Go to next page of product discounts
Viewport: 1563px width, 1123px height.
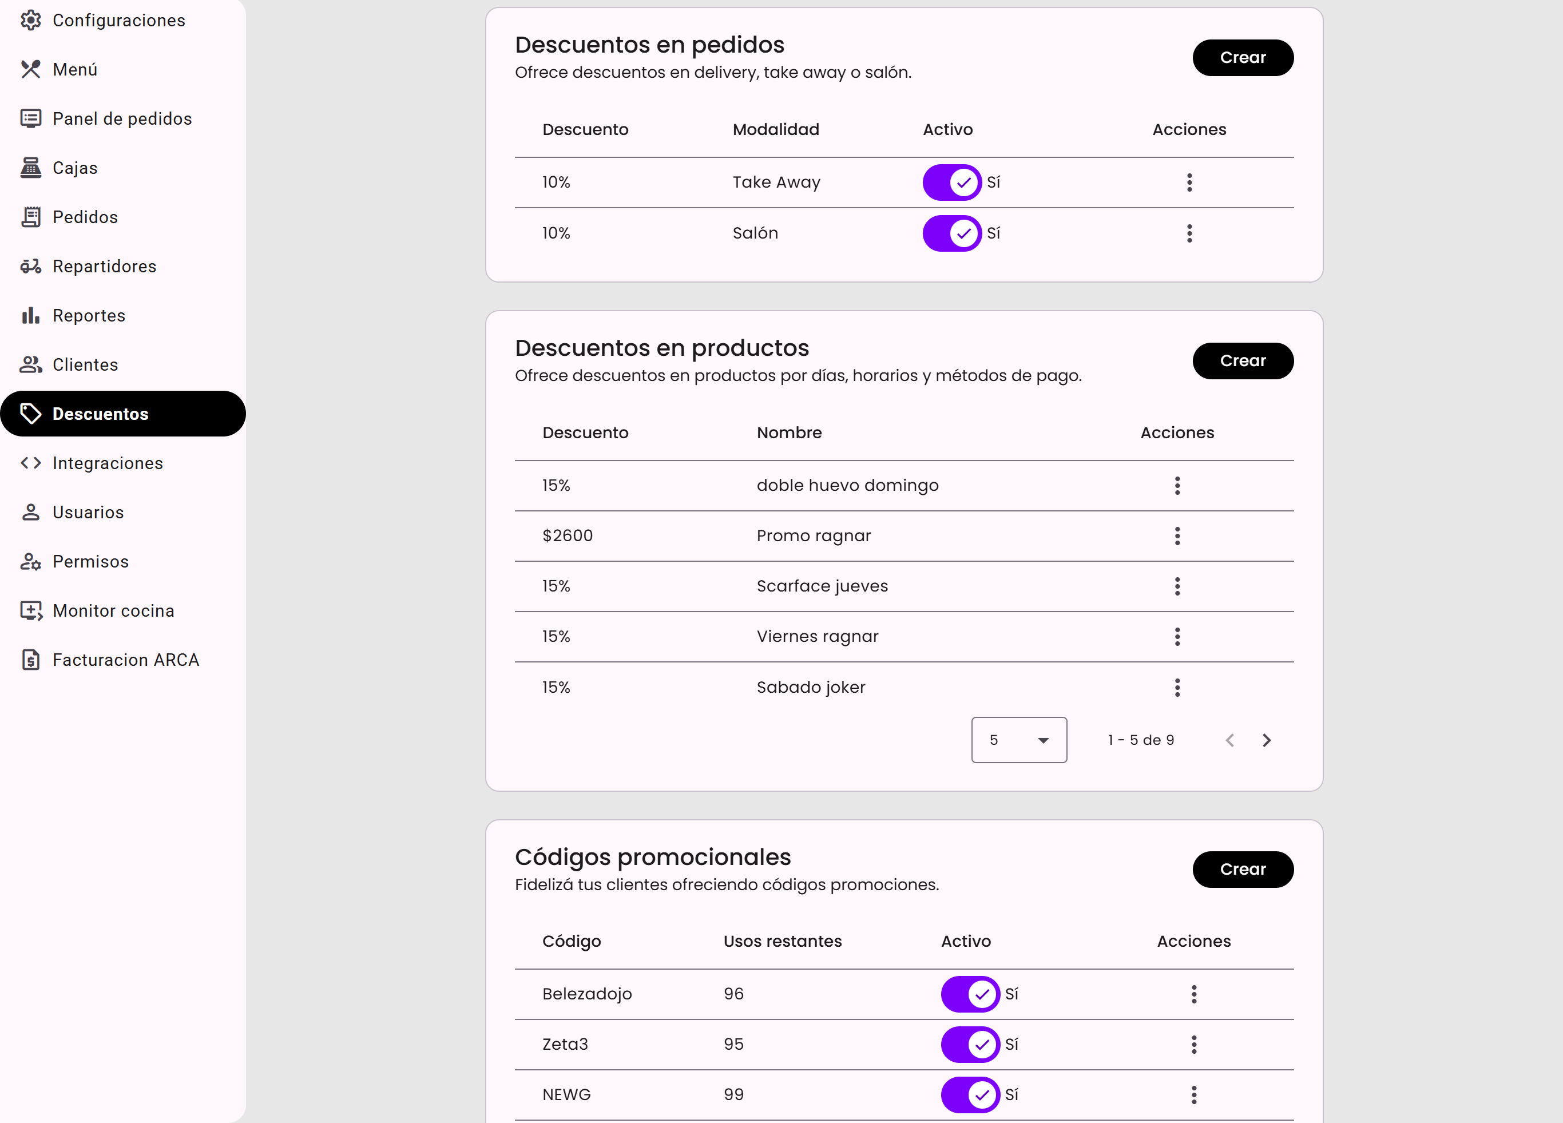click(x=1266, y=740)
